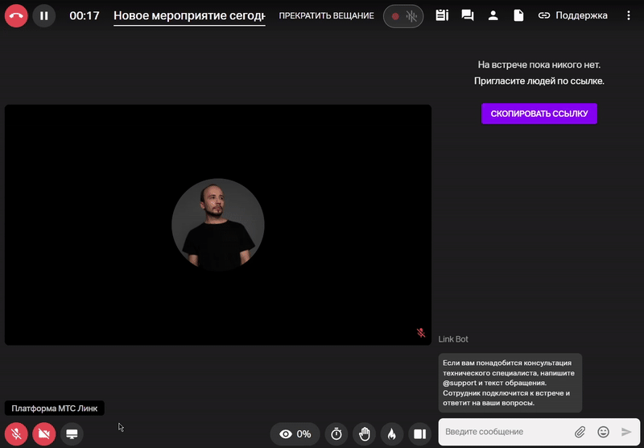Screen dimensions: 644x448
Task: Open the three-dot more options menu
Action: click(629, 15)
